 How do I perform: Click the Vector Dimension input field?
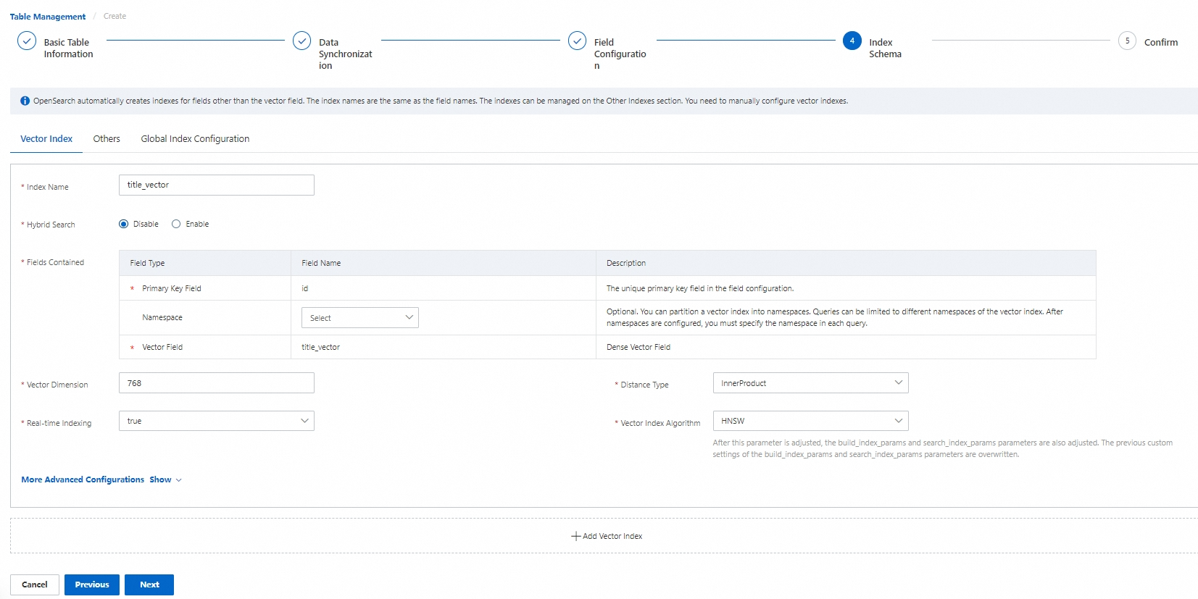tap(216, 383)
